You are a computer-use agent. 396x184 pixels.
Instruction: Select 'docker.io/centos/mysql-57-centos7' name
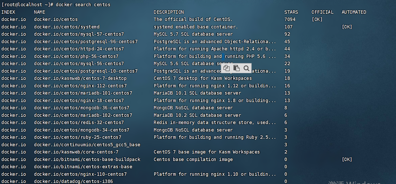click(x=79, y=34)
